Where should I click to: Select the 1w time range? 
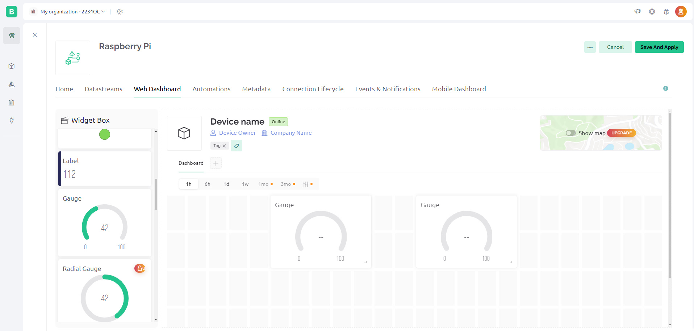point(245,184)
